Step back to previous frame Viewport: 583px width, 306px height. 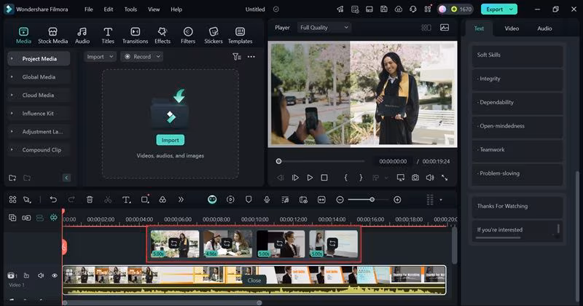pyautogui.click(x=281, y=178)
